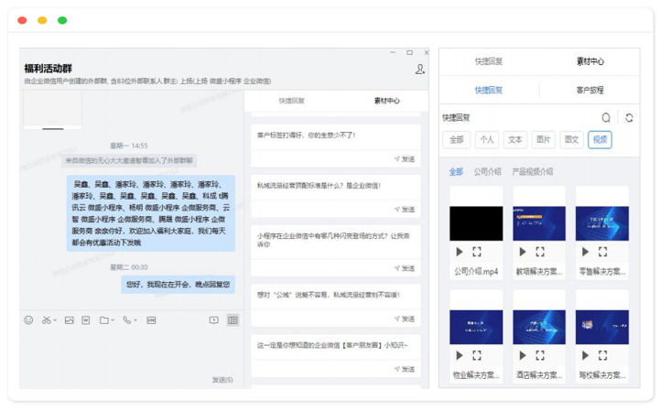The width and height of the screenshot is (660, 411).
Task: Toggle the sidebar panel icon in chat toolbar
Action: tap(233, 320)
